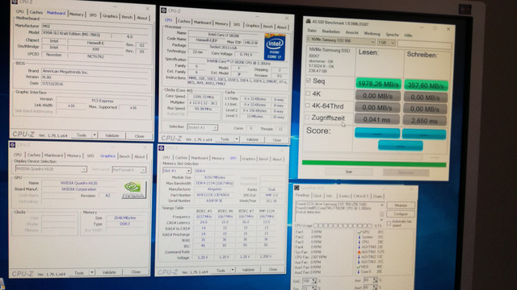Open the NVIDIA Quadro K620 display device dropdown
Screen dimensions: 517x290
click(51, 169)
